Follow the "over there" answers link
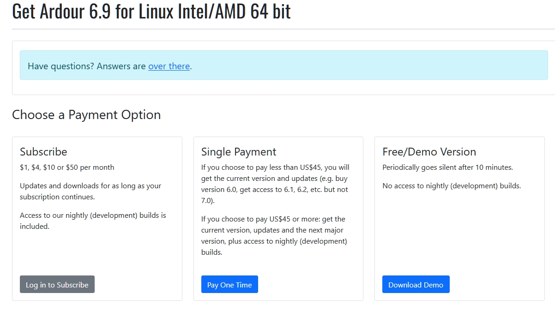Screen dimensions: 555x311 [x=169, y=66]
